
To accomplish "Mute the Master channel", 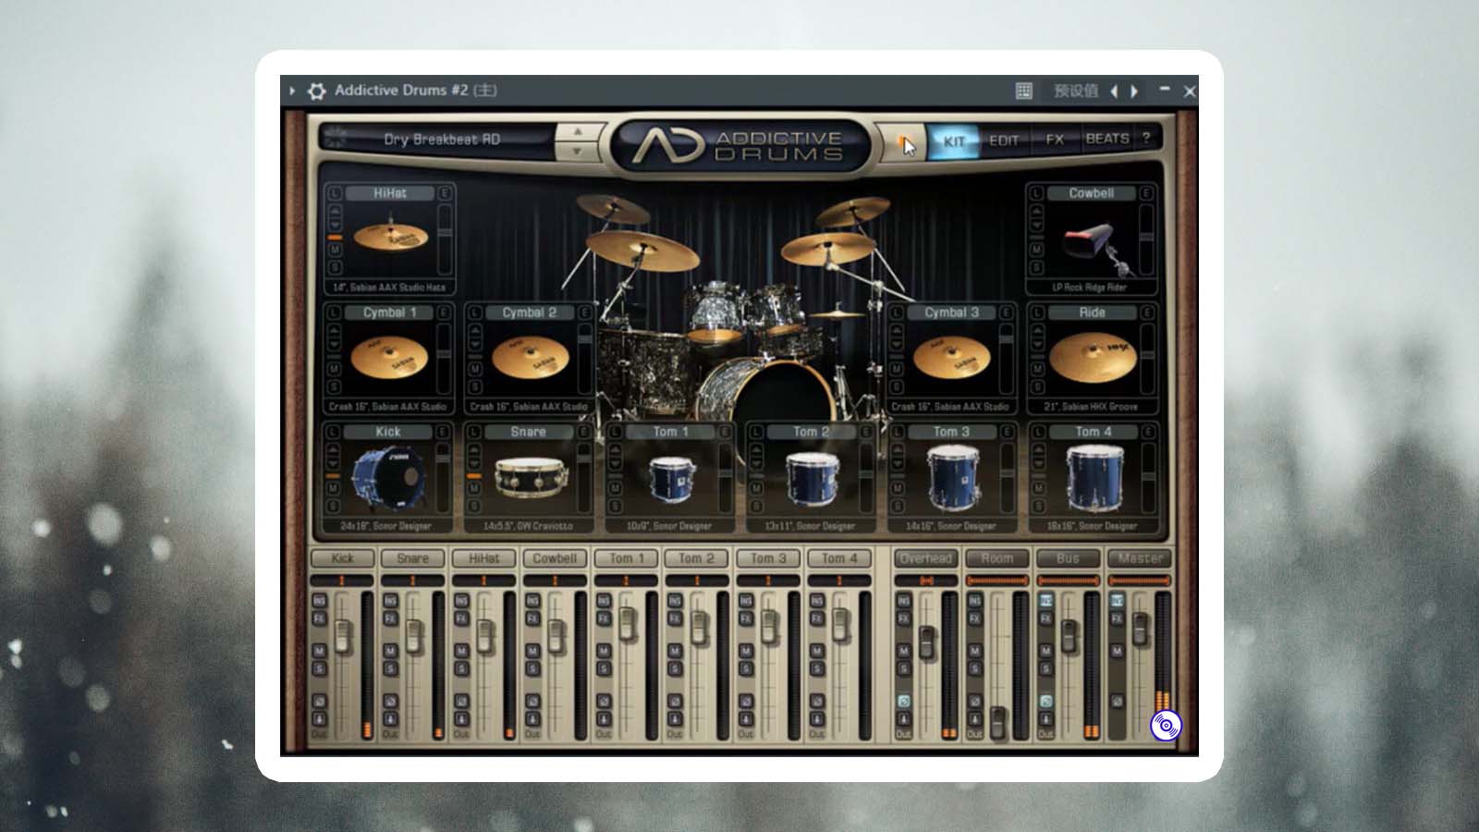I will click(1118, 651).
